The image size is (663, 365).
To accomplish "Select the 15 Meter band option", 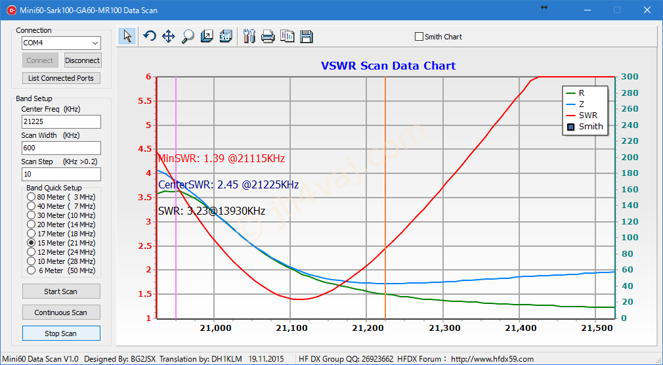I will [x=61, y=243].
